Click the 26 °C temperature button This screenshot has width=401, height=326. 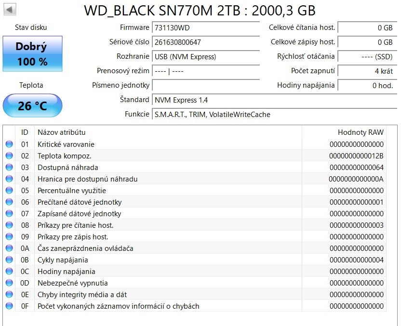[32, 105]
